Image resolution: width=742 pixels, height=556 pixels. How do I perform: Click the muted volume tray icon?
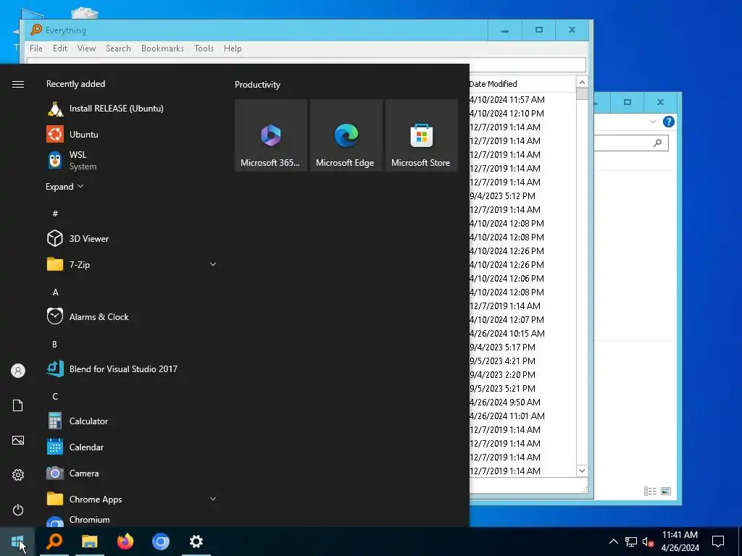649,542
